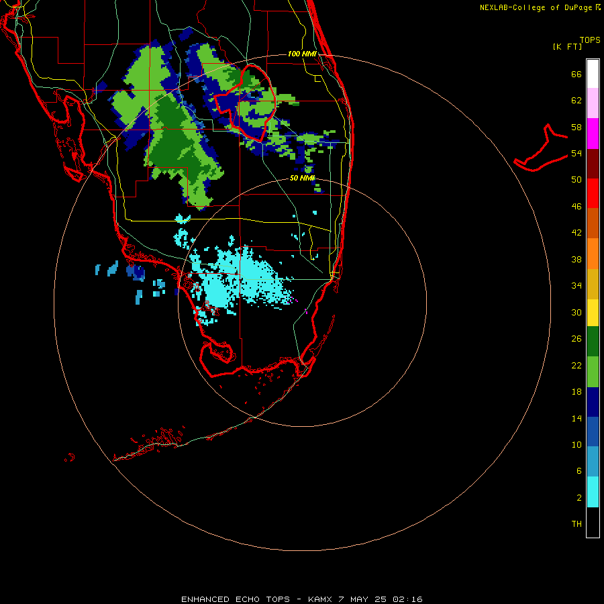Click the 30 legend value label
The width and height of the screenshot is (604, 604).
pyautogui.click(x=576, y=312)
